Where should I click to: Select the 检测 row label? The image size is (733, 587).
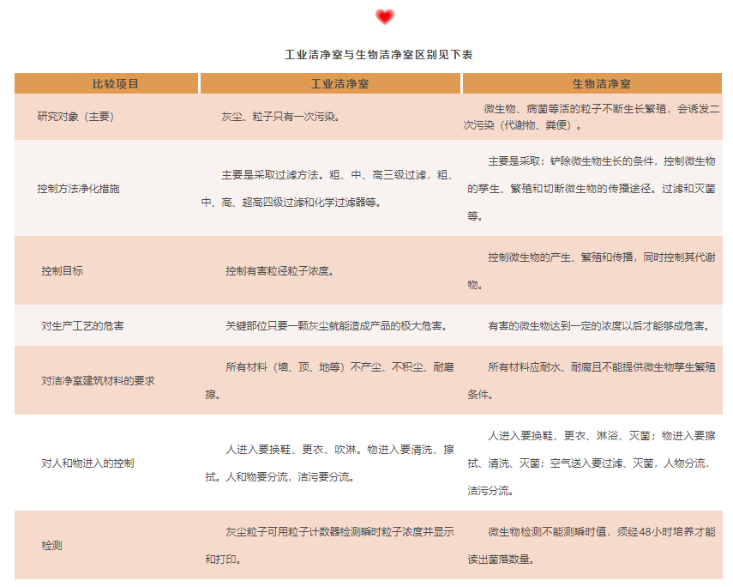coord(51,545)
